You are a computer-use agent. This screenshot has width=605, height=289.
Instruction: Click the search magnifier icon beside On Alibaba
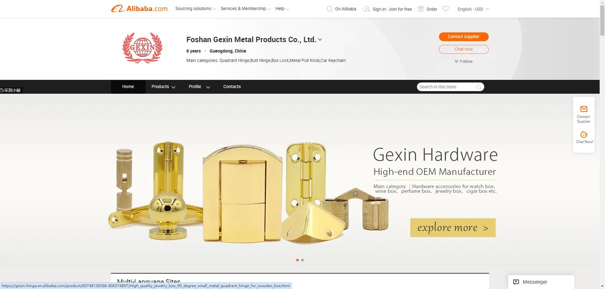click(329, 9)
